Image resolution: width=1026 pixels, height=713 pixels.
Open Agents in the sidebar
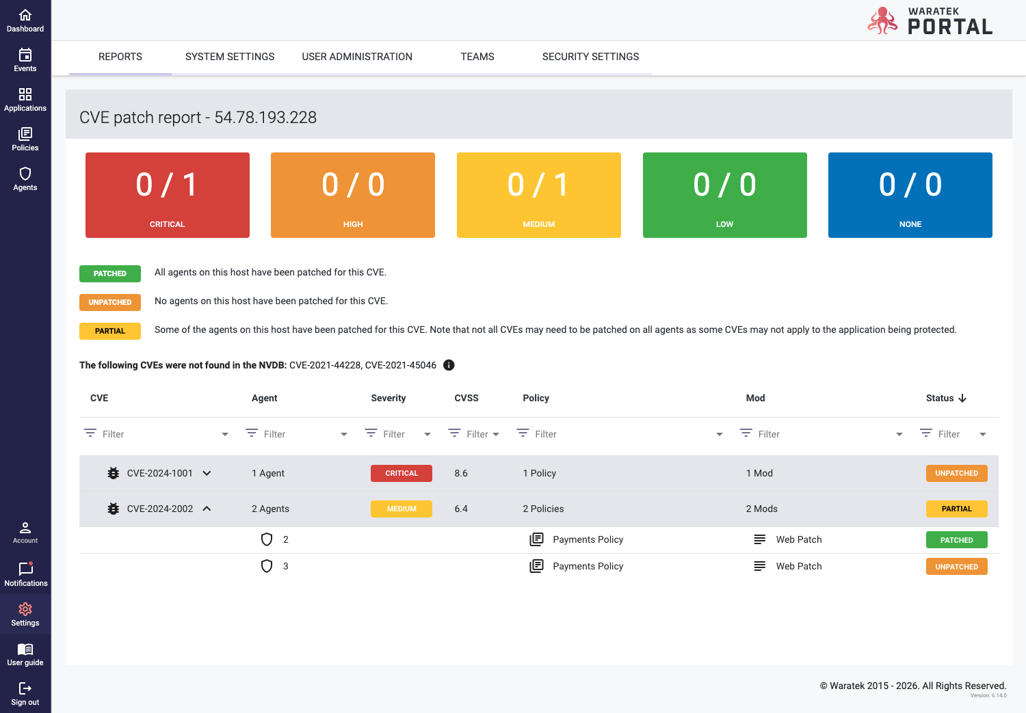pos(25,179)
